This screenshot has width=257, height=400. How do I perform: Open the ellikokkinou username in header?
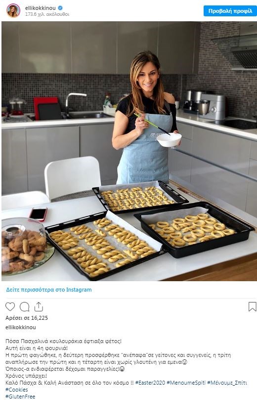tap(40, 8)
